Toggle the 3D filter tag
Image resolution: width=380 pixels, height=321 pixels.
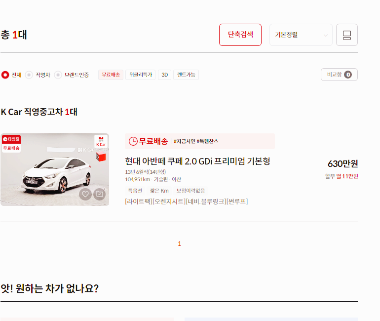[164, 75]
